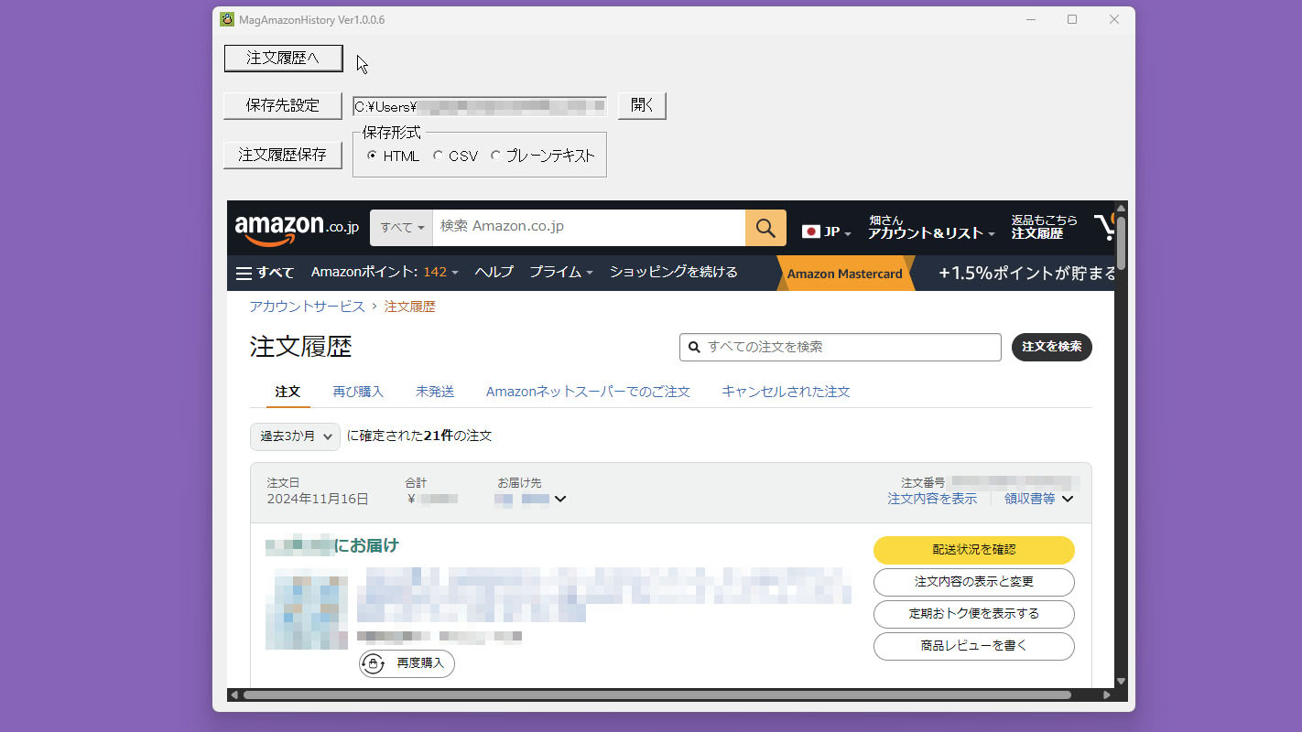Click the 検索 Amazon.co.jp search field
1302x732 pixels.
589,228
